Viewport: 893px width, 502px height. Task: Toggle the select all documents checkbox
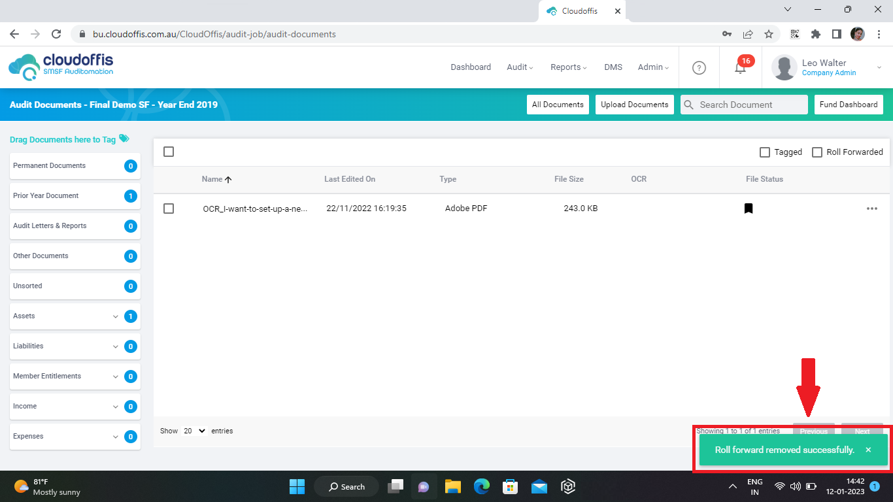pyautogui.click(x=169, y=152)
